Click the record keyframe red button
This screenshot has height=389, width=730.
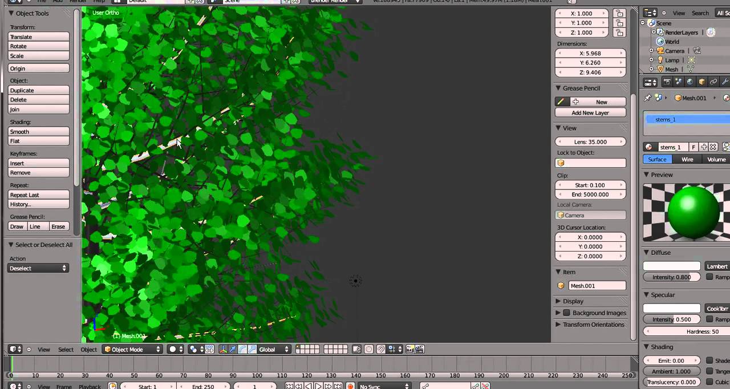[x=350, y=386]
